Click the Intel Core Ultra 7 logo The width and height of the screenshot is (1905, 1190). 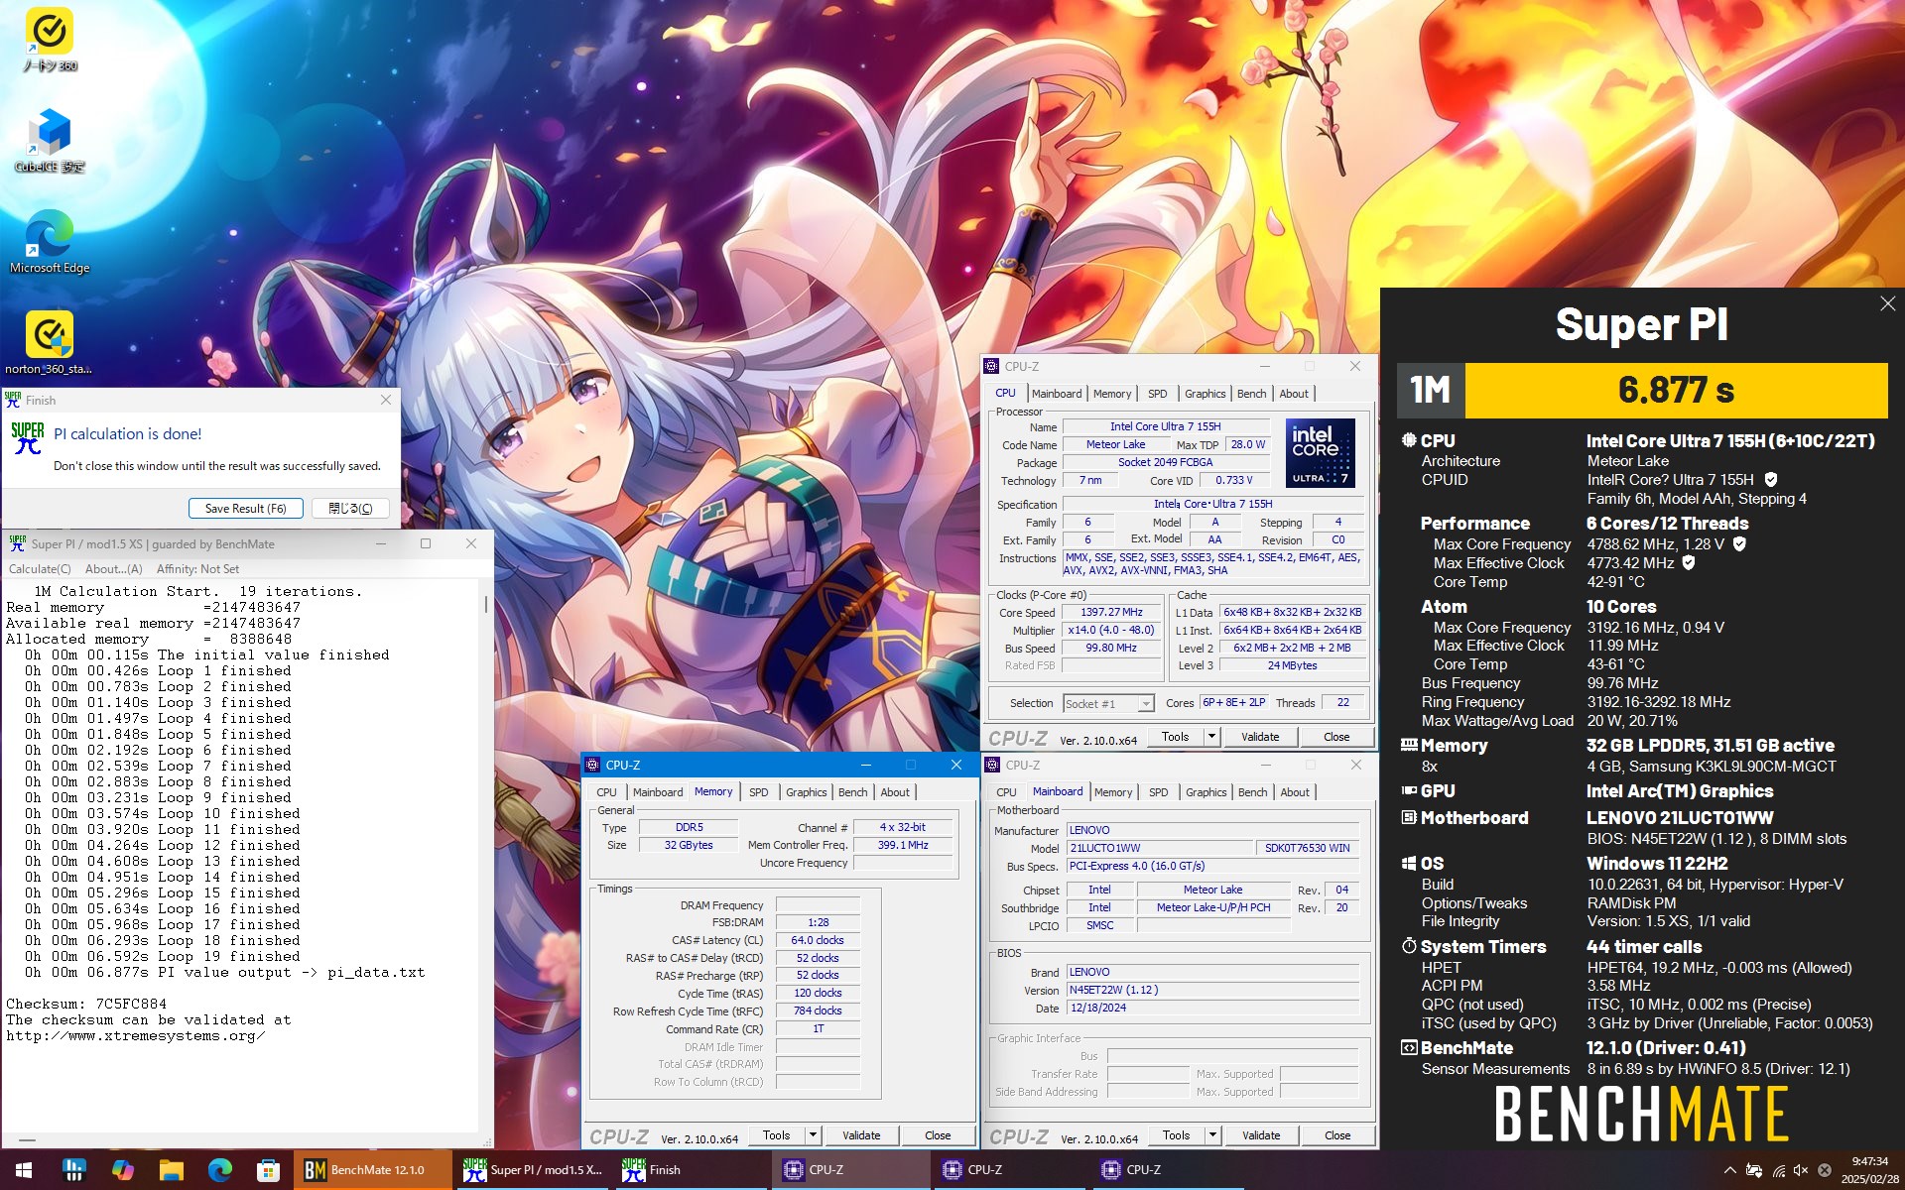[x=1321, y=453]
